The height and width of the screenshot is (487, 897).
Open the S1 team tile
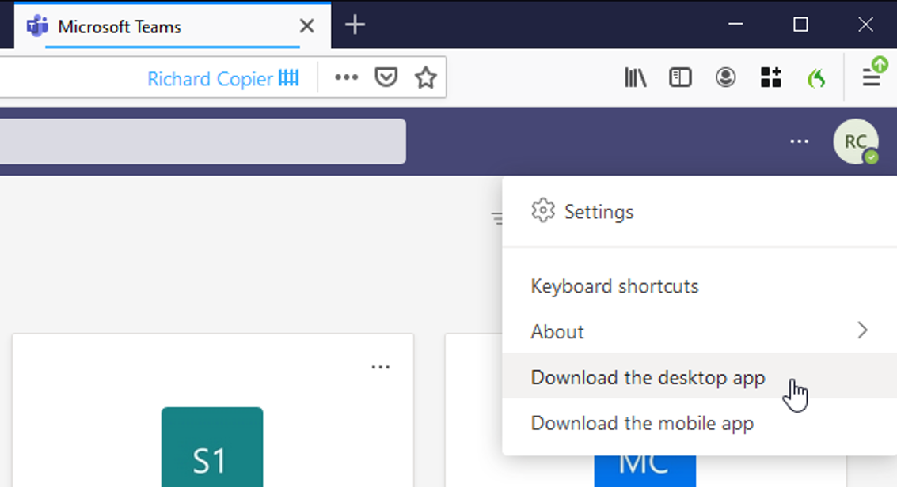[x=212, y=447]
